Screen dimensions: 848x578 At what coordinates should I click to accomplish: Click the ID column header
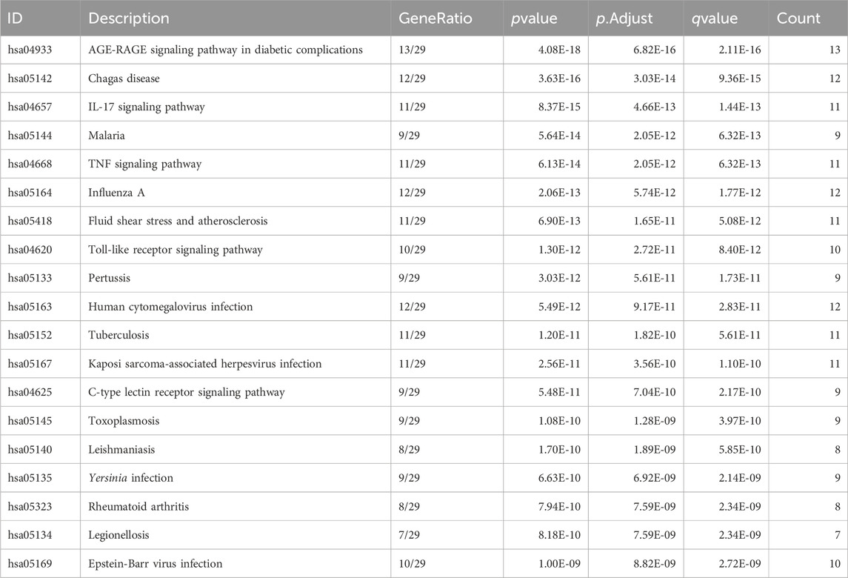click(16, 19)
